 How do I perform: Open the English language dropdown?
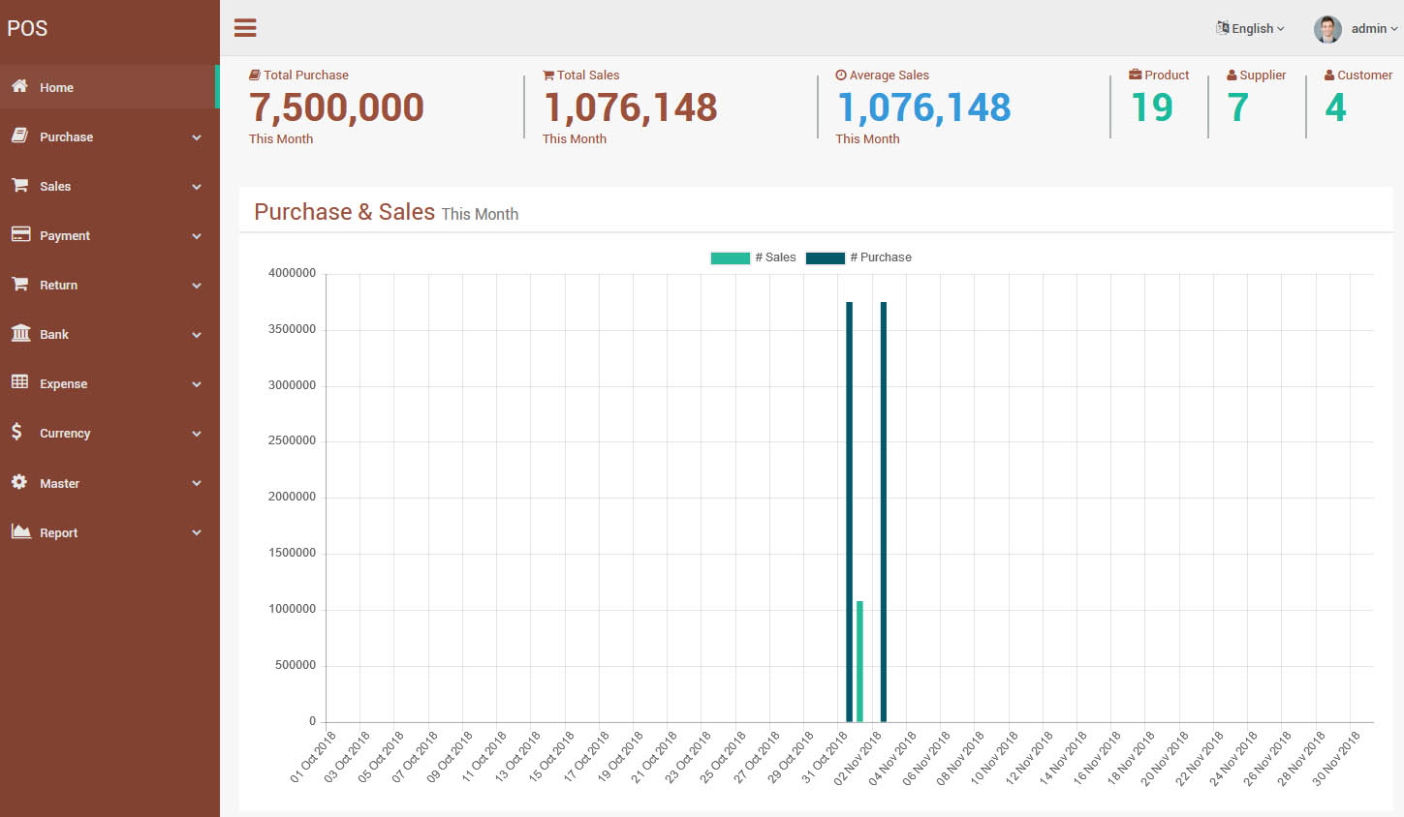[1251, 29]
